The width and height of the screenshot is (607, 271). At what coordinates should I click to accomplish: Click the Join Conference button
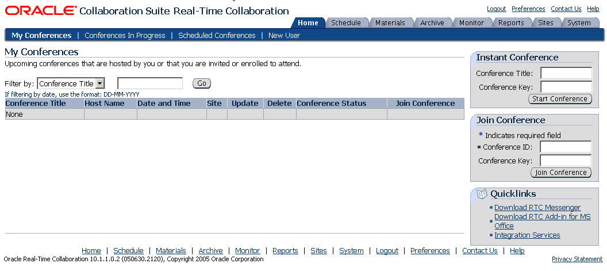(561, 173)
